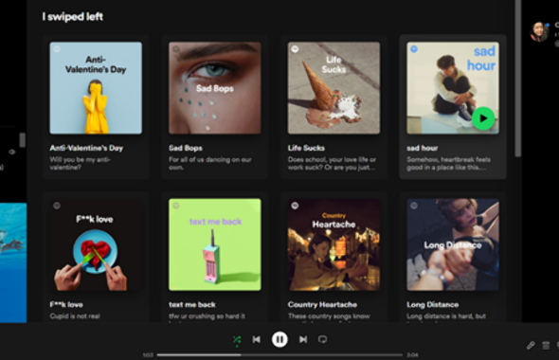Viewport: 559px width, 360px height.
Task: Open the text me back playlist cover
Action: coord(215,244)
